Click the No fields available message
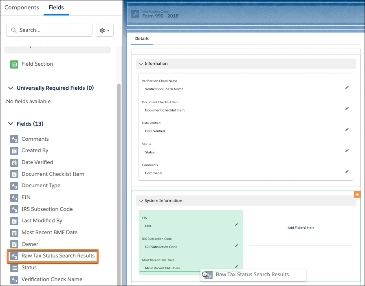The height and width of the screenshot is (286, 365). tap(29, 102)
